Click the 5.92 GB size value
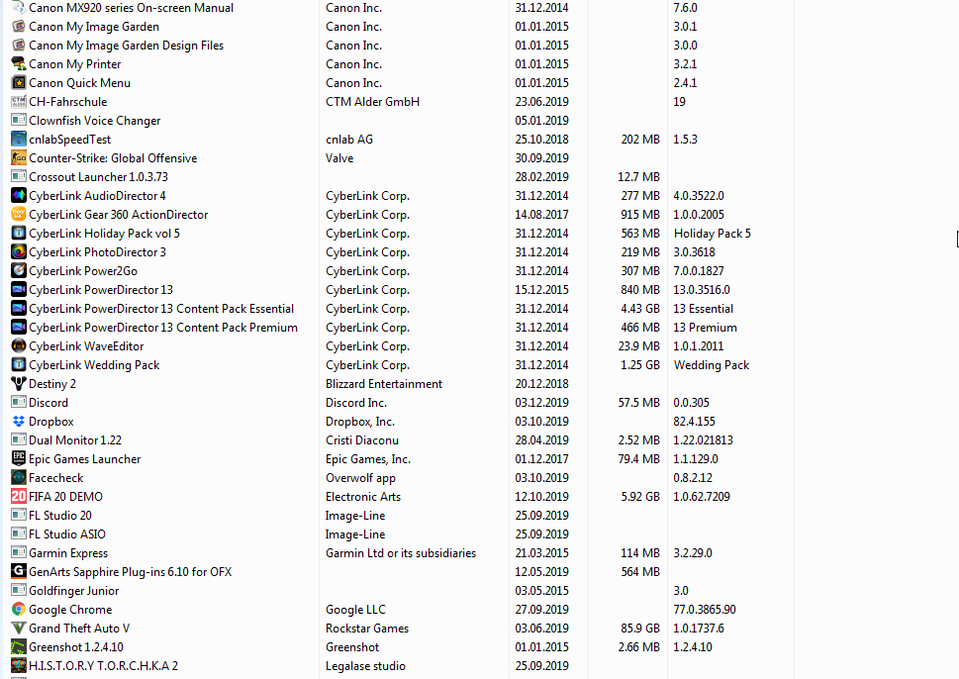This screenshot has width=959, height=679. tap(640, 496)
